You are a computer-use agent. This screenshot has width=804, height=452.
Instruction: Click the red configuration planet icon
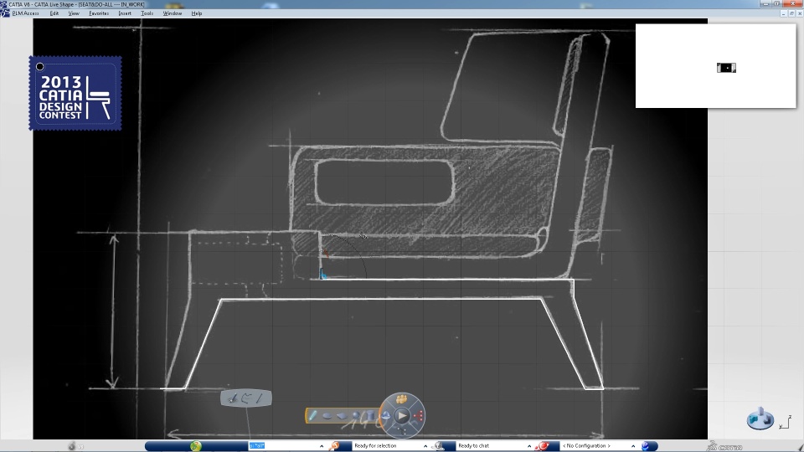[x=543, y=446]
